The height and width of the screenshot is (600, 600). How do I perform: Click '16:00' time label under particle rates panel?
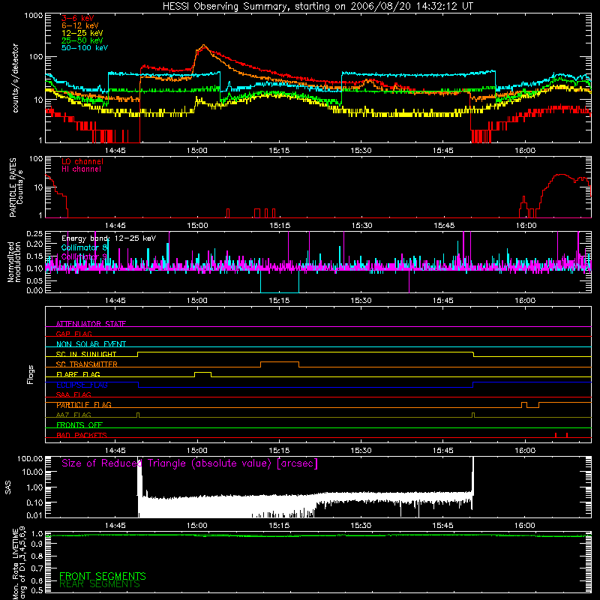pos(526,226)
